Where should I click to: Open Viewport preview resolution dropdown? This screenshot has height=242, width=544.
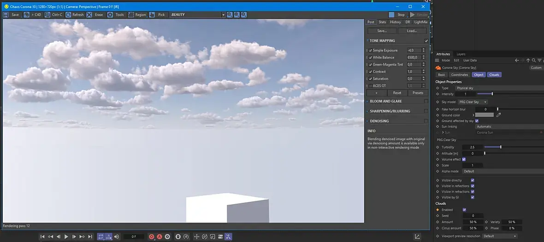point(500,236)
